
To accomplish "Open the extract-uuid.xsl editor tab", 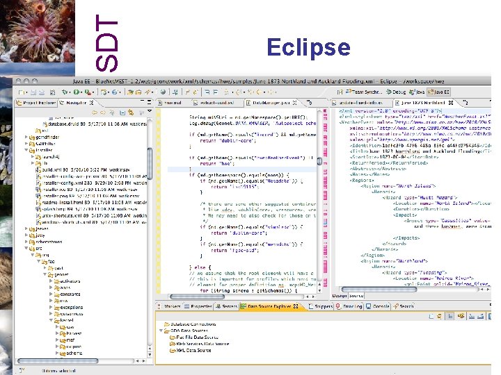I will (214, 103).
